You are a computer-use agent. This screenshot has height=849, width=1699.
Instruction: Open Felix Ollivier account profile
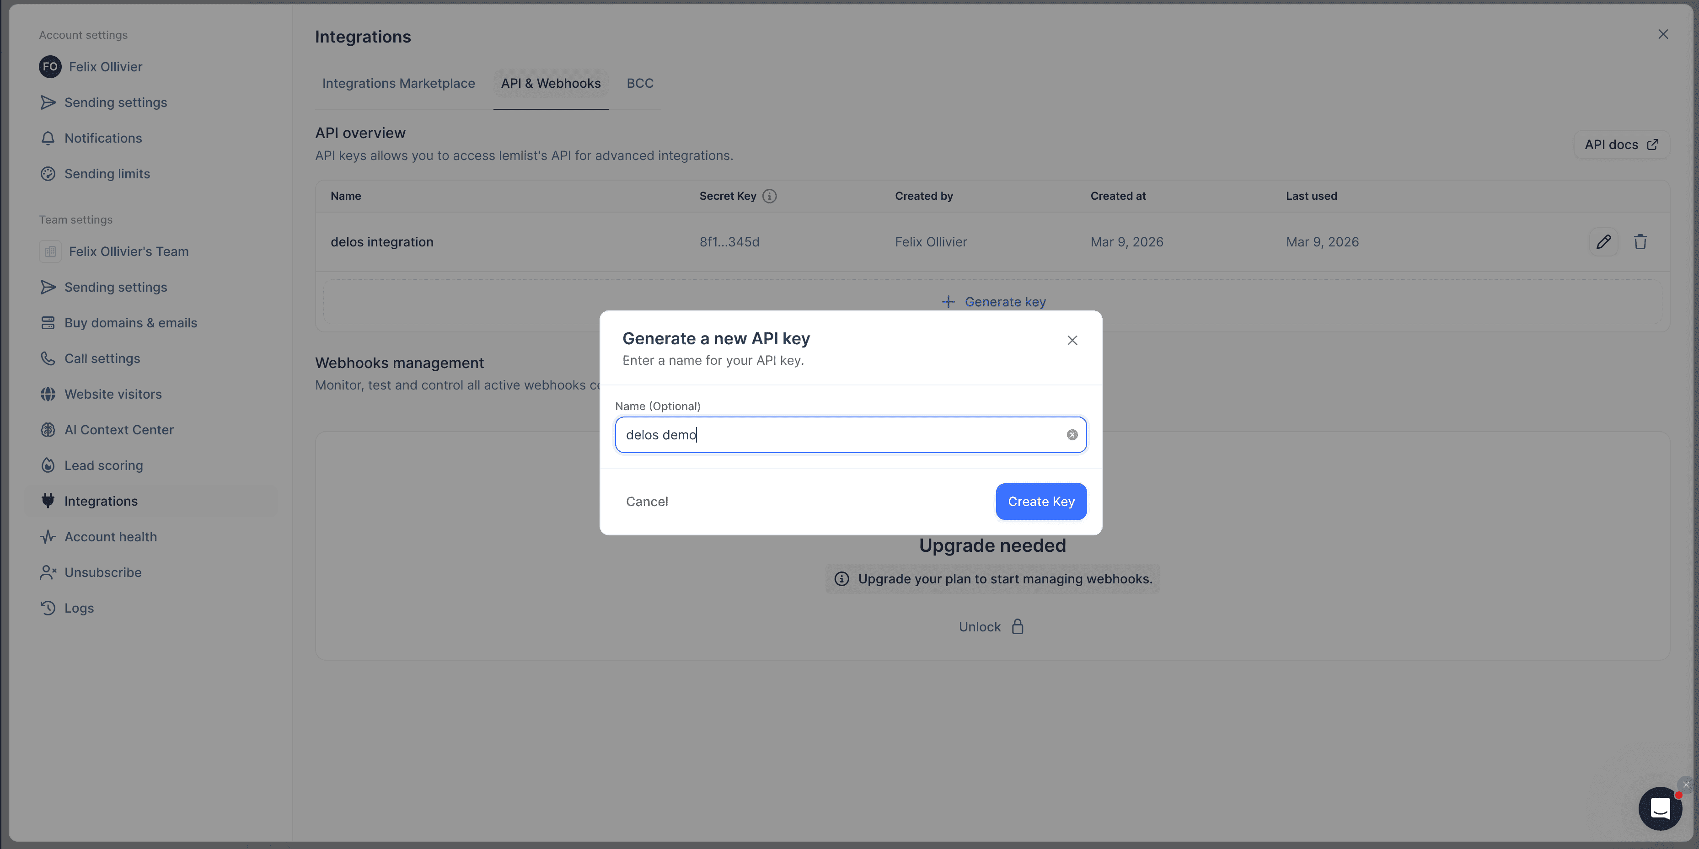(91, 67)
